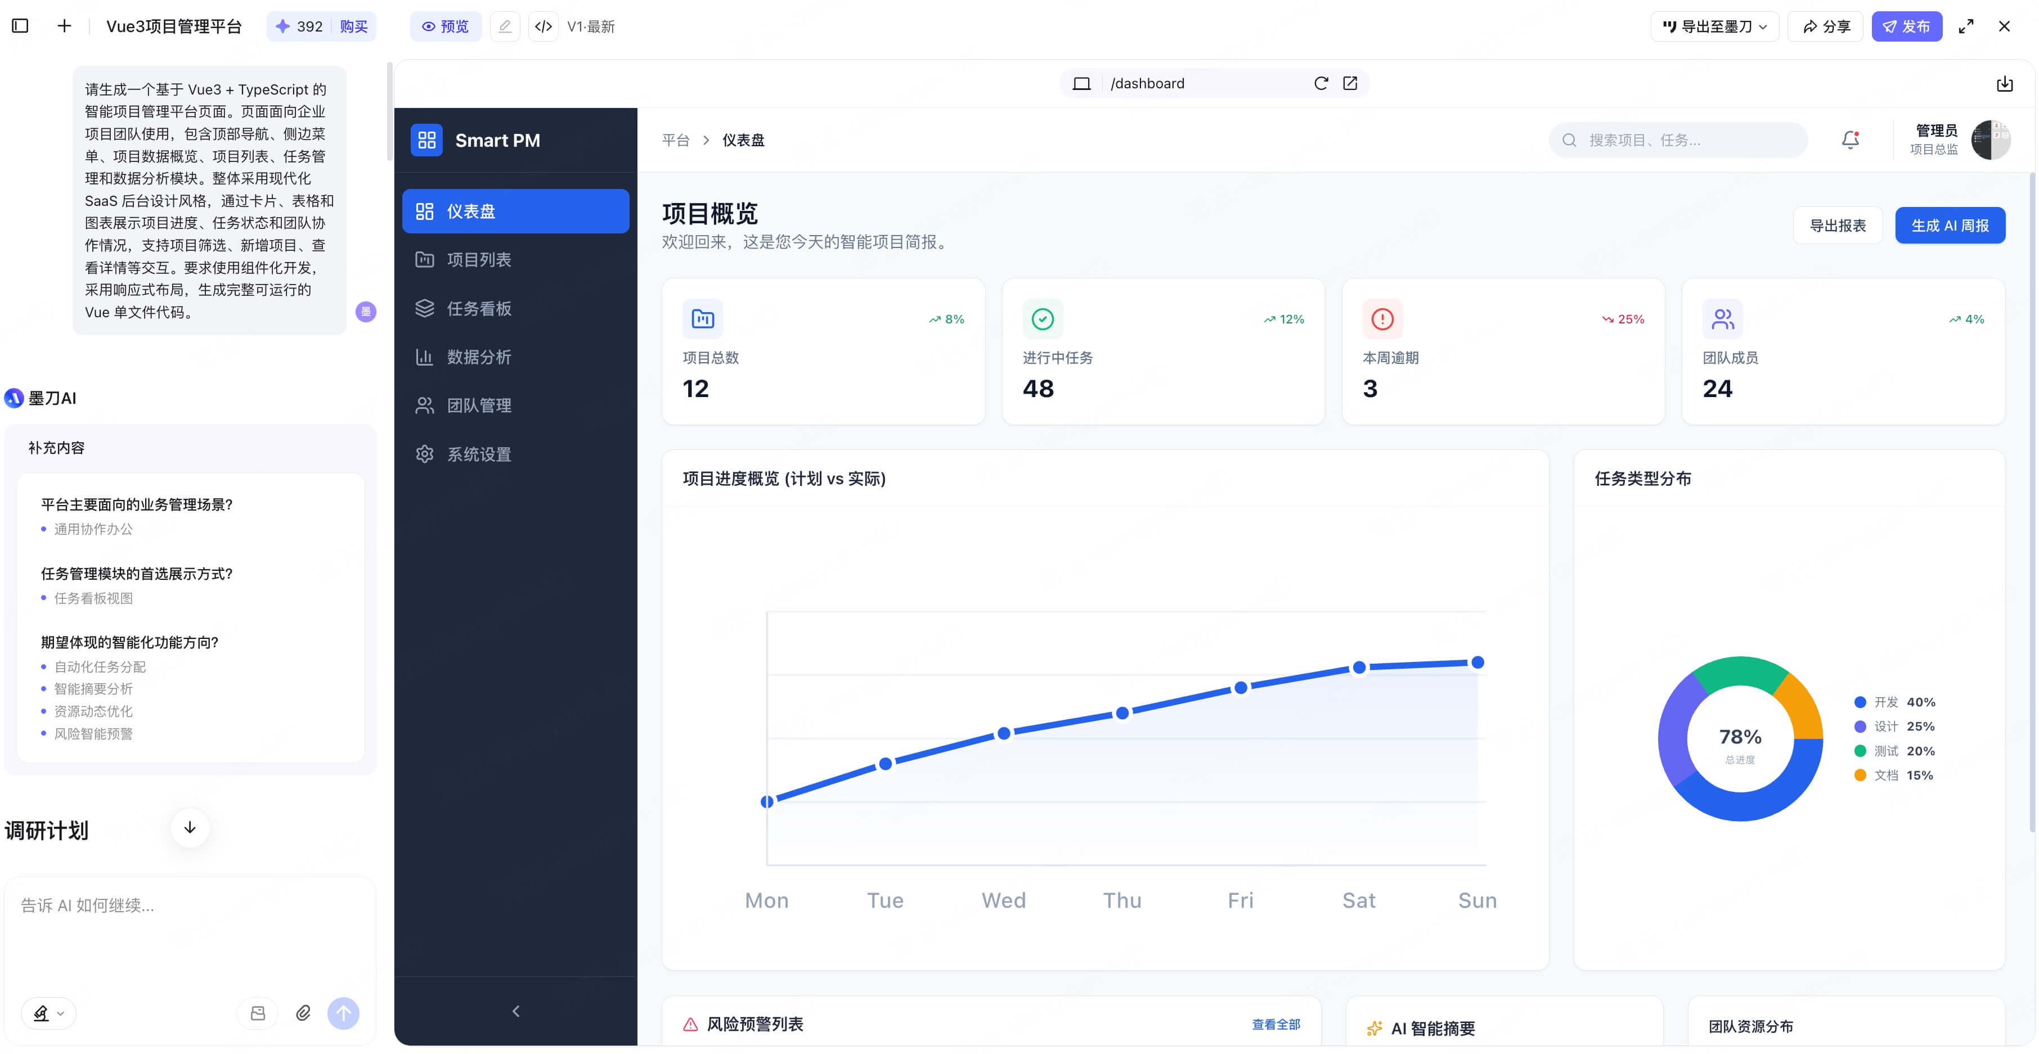Viewport: 2039px width, 1054px height.
Task: Click the 团队成员 users icon
Action: [x=1722, y=319]
